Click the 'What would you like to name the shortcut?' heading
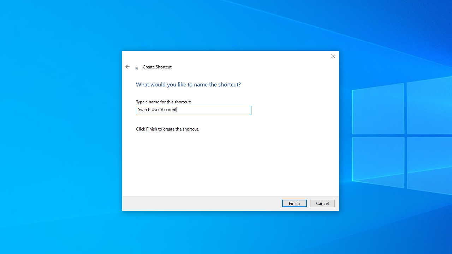Image resolution: width=452 pixels, height=254 pixels. (188, 84)
